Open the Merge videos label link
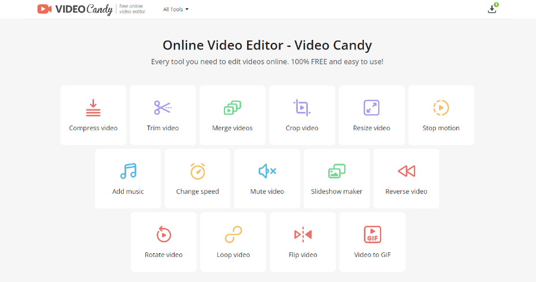 pyautogui.click(x=232, y=128)
